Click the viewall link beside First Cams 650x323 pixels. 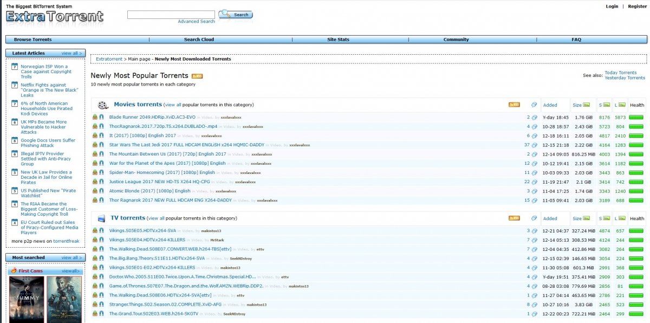(x=70, y=271)
